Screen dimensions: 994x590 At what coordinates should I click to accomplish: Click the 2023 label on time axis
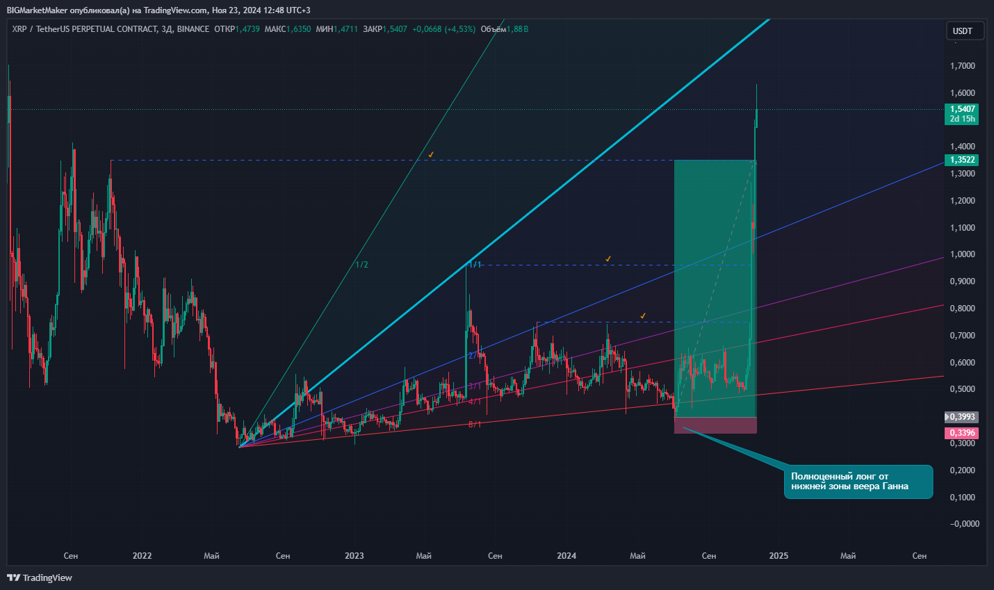point(355,556)
